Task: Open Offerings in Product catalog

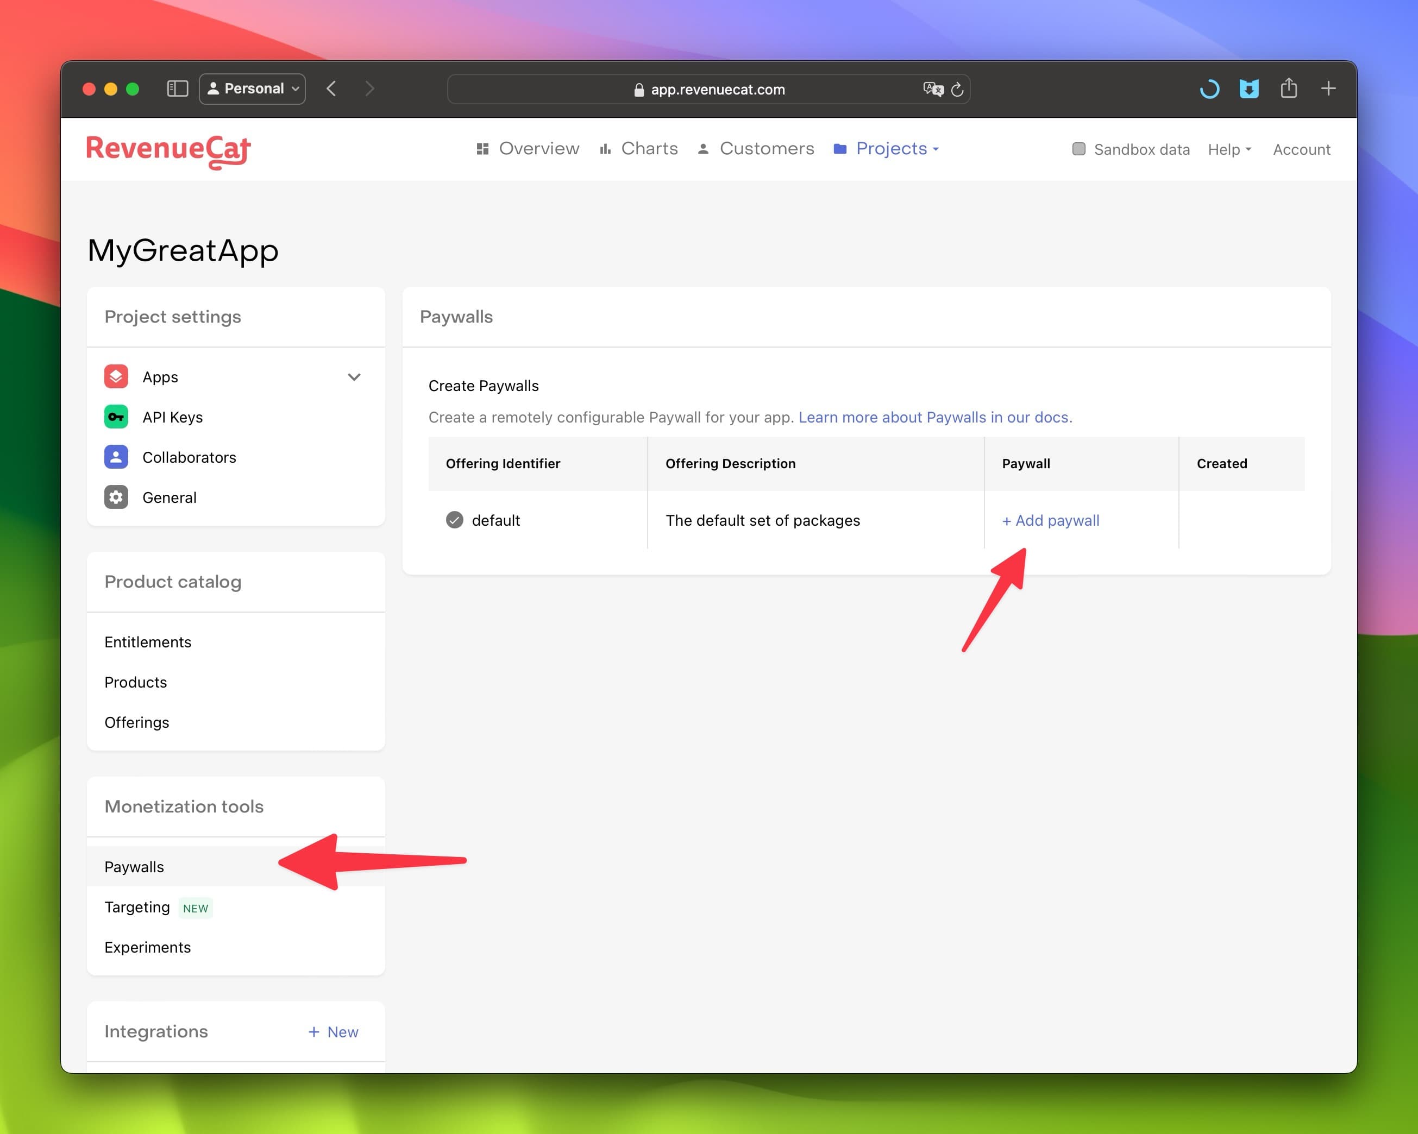Action: pyautogui.click(x=235, y=722)
